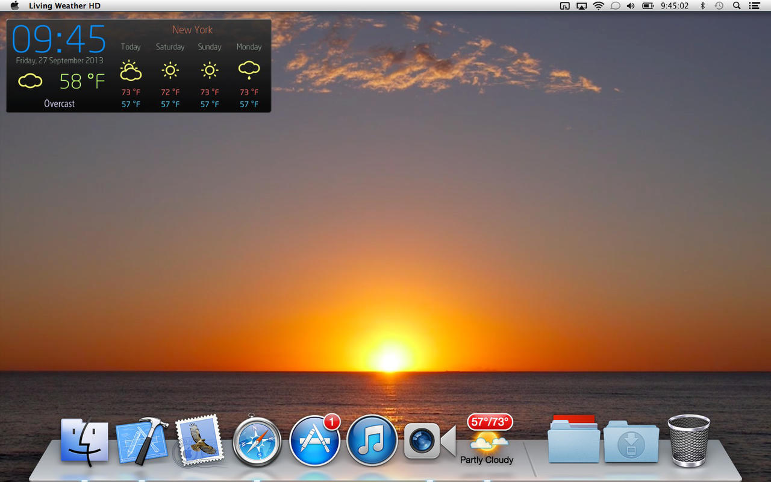The width and height of the screenshot is (771, 482).
Task: Toggle Bluetooth menu in the menu bar
Action: coord(702,6)
